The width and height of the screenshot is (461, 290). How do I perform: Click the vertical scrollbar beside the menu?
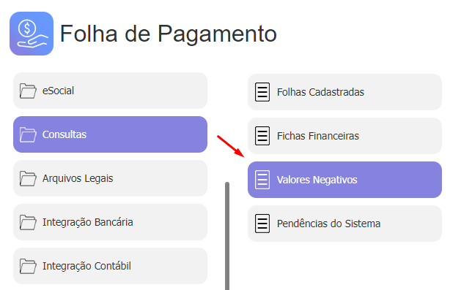pos(227,236)
